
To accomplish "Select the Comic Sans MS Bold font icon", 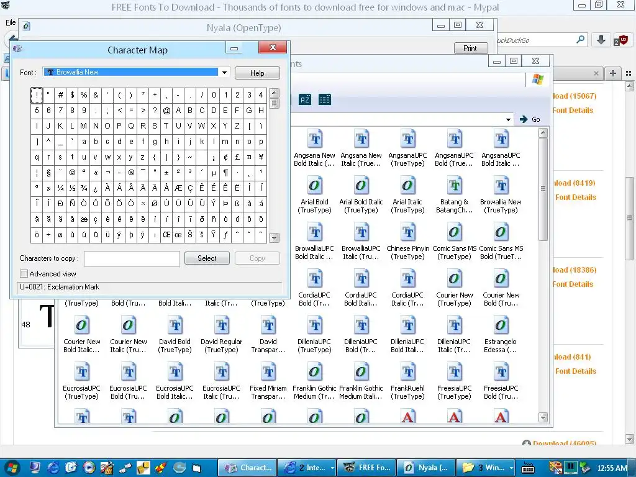I will pos(501,232).
